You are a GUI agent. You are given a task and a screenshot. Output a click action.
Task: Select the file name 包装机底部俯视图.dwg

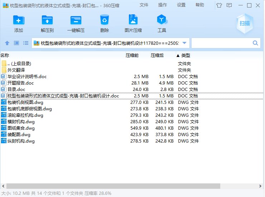coord(30,109)
